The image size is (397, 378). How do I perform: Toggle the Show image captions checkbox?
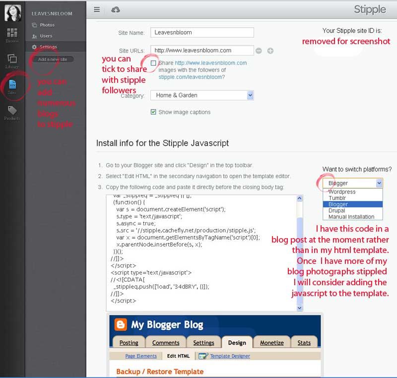point(153,112)
